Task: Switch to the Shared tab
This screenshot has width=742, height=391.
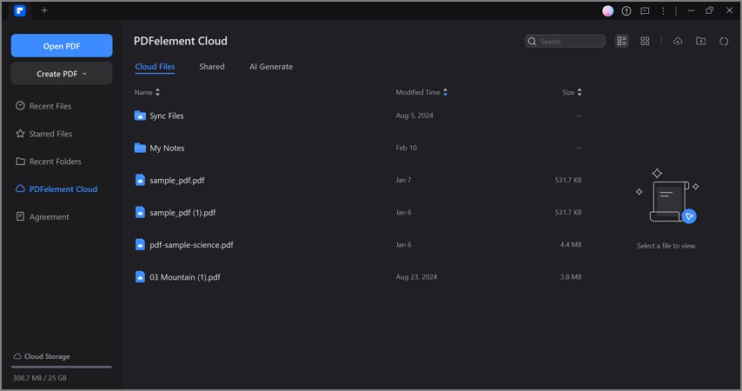Action: click(211, 67)
